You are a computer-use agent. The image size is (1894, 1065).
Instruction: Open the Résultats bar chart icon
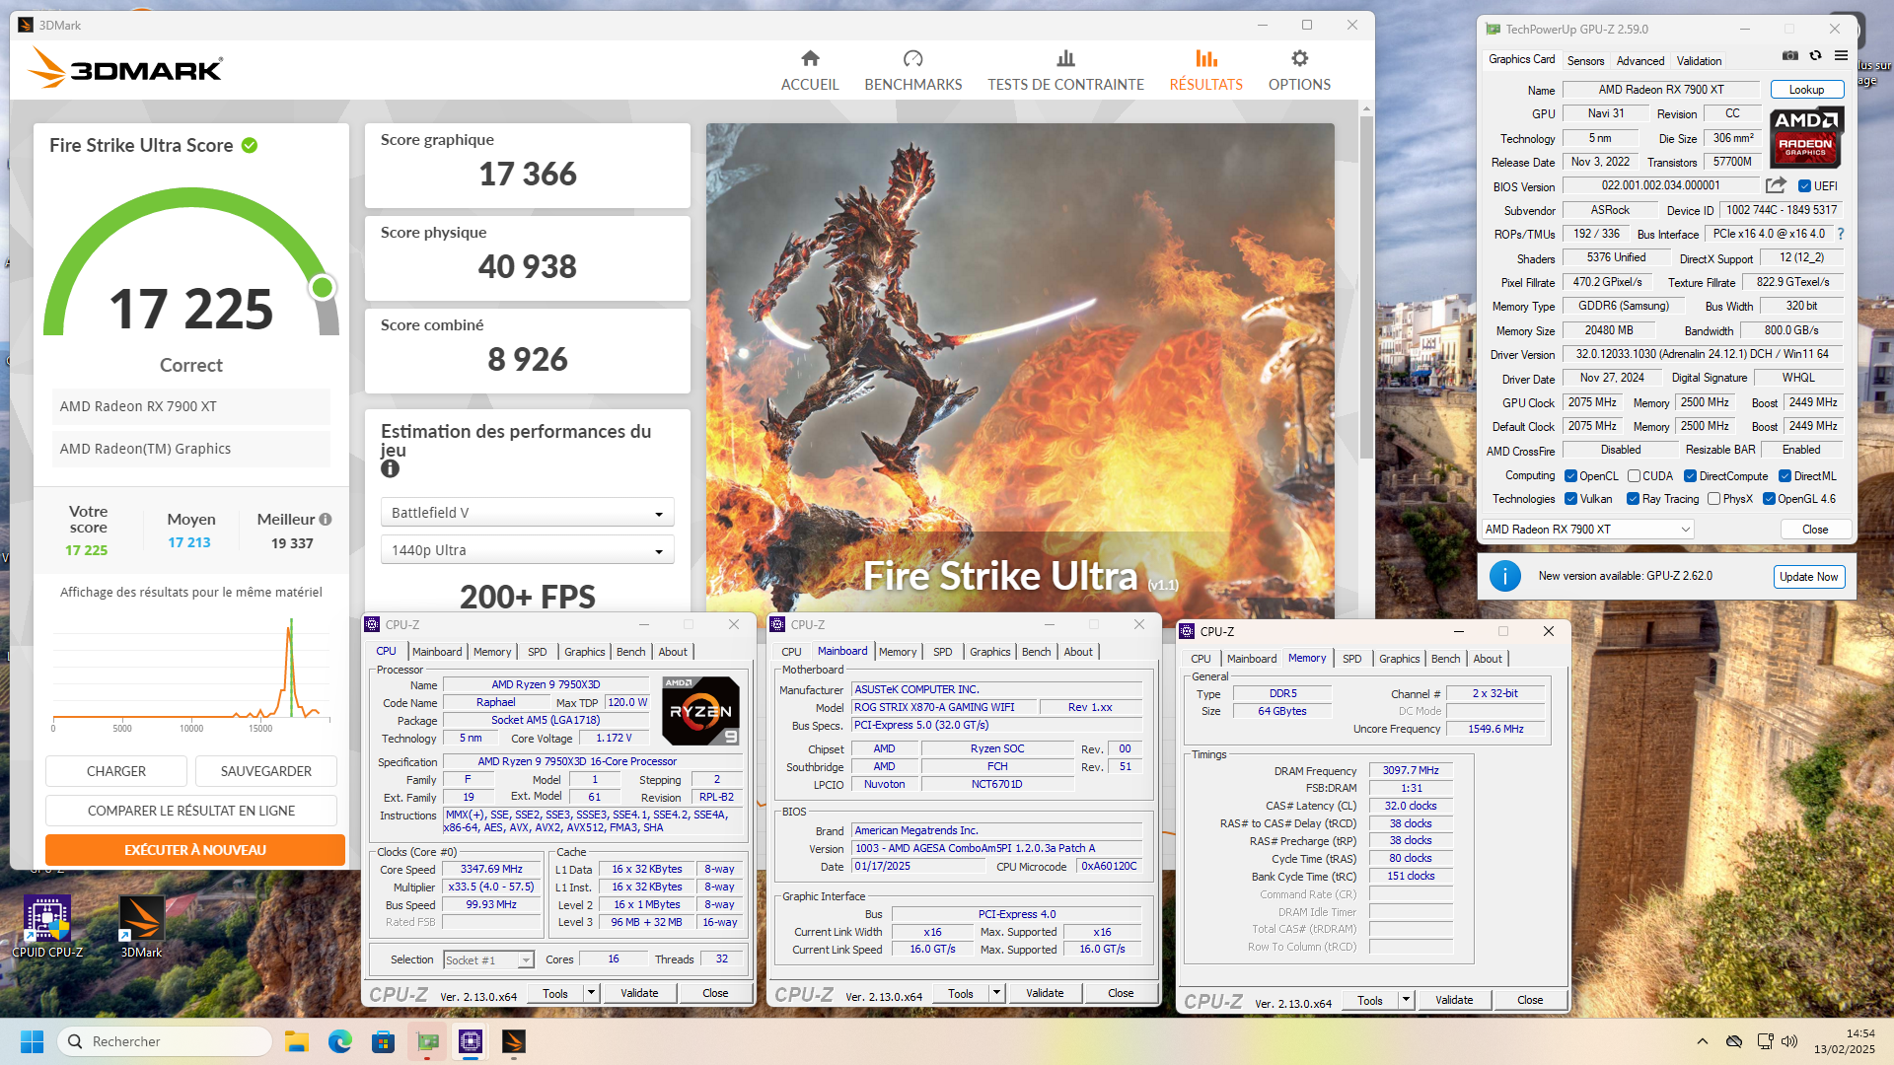[1205, 58]
